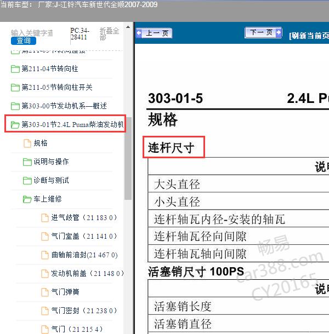Click document icon beside 气门弹簧
The height and width of the screenshot is (334, 329).
coord(45,292)
